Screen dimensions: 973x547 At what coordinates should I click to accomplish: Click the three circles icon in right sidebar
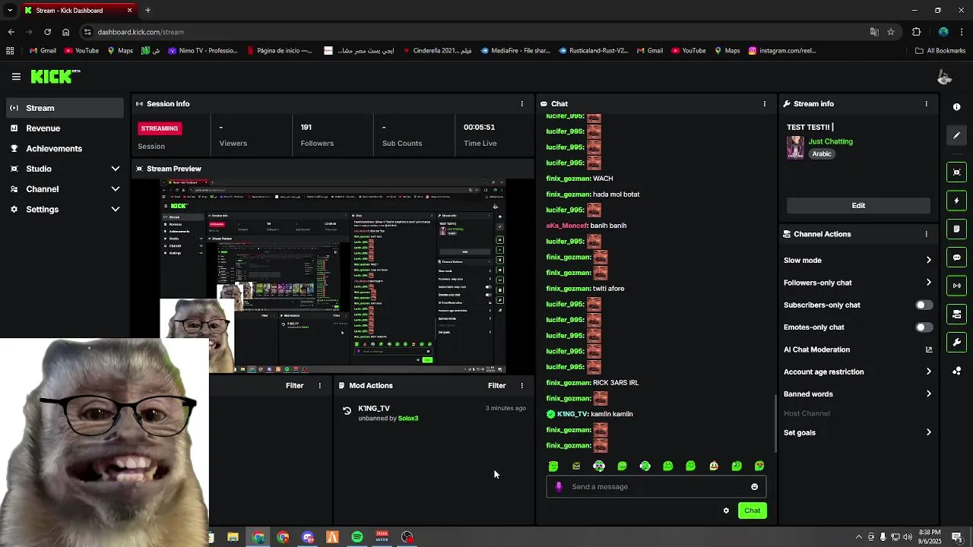tap(956, 371)
